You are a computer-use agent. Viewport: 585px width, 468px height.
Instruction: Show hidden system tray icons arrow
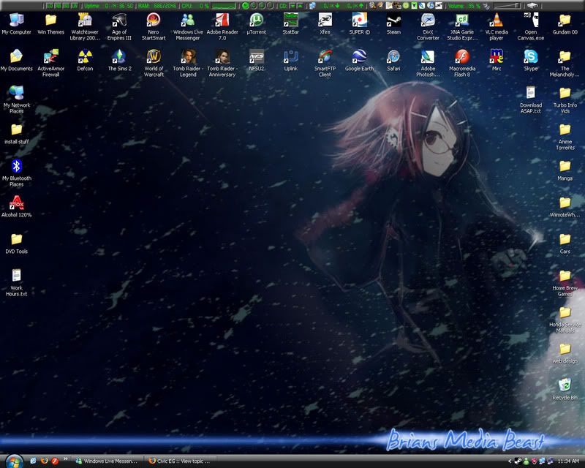(x=510, y=461)
